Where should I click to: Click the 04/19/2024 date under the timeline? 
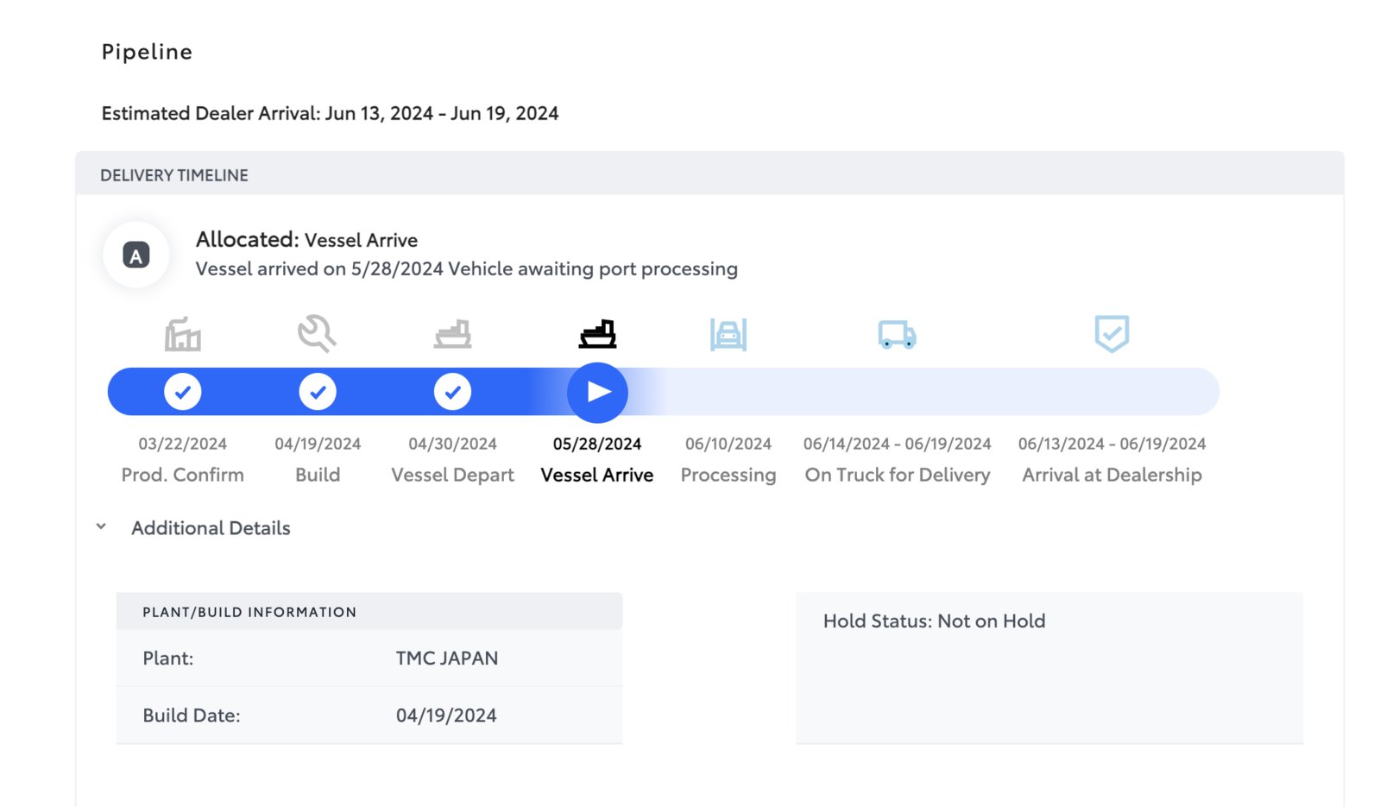pos(318,444)
